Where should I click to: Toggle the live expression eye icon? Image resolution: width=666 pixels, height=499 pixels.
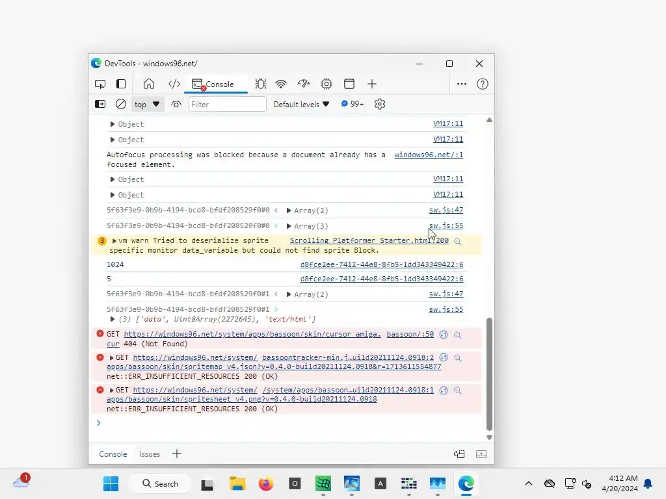176,105
